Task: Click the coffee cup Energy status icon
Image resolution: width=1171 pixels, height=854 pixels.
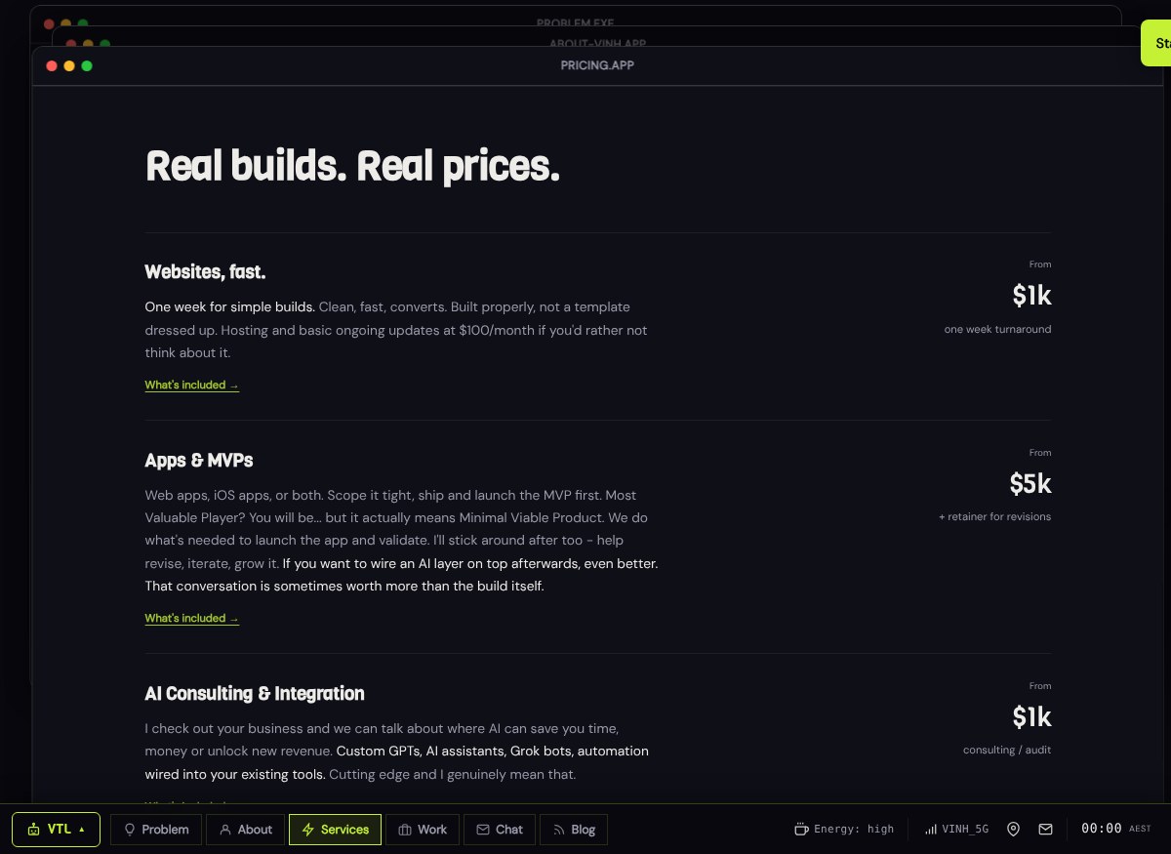Action: pos(801,830)
